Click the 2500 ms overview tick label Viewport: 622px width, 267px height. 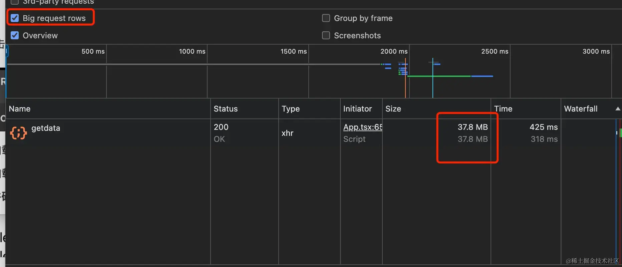pyautogui.click(x=495, y=51)
